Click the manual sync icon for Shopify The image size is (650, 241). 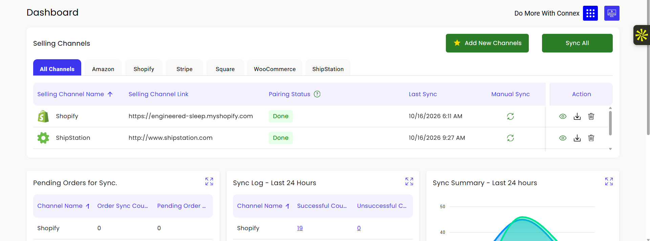pyautogui.click(x=511, y=116)
